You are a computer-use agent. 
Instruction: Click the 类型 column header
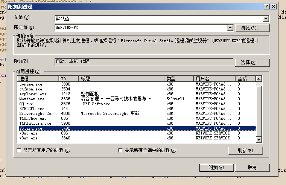179,79
